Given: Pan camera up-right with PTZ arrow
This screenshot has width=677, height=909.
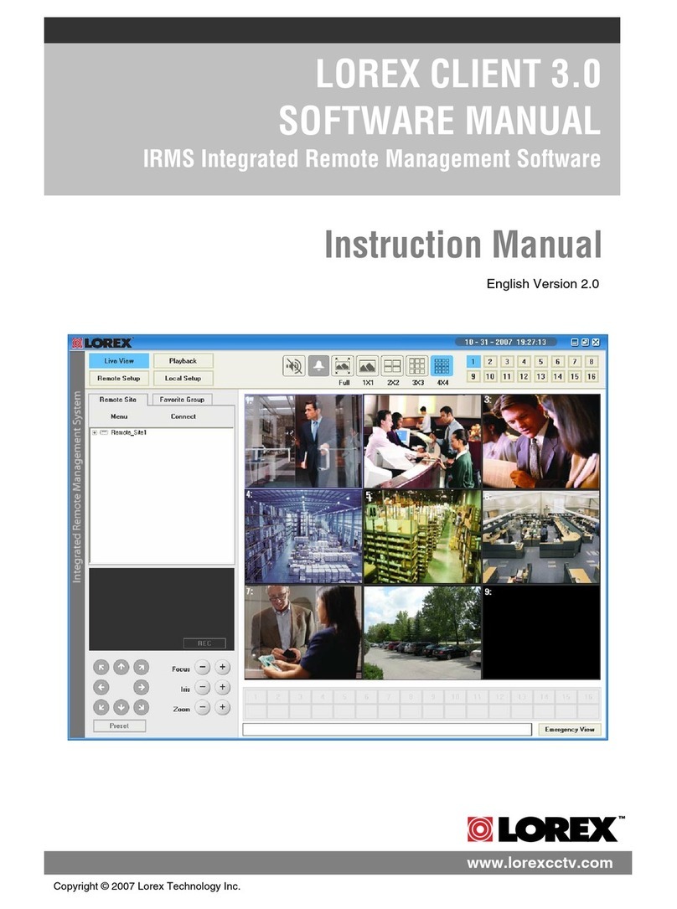Looking at the screenshot, I should pos(141,667).
